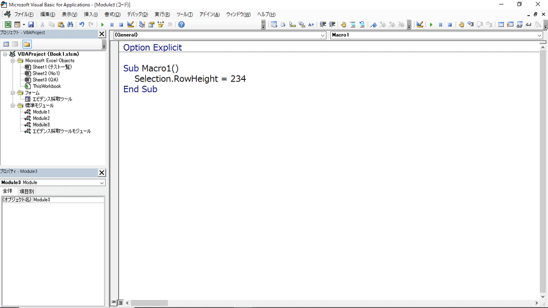Click the Comment Block icon
Screen dimensions: 548x308
(353, 25)
